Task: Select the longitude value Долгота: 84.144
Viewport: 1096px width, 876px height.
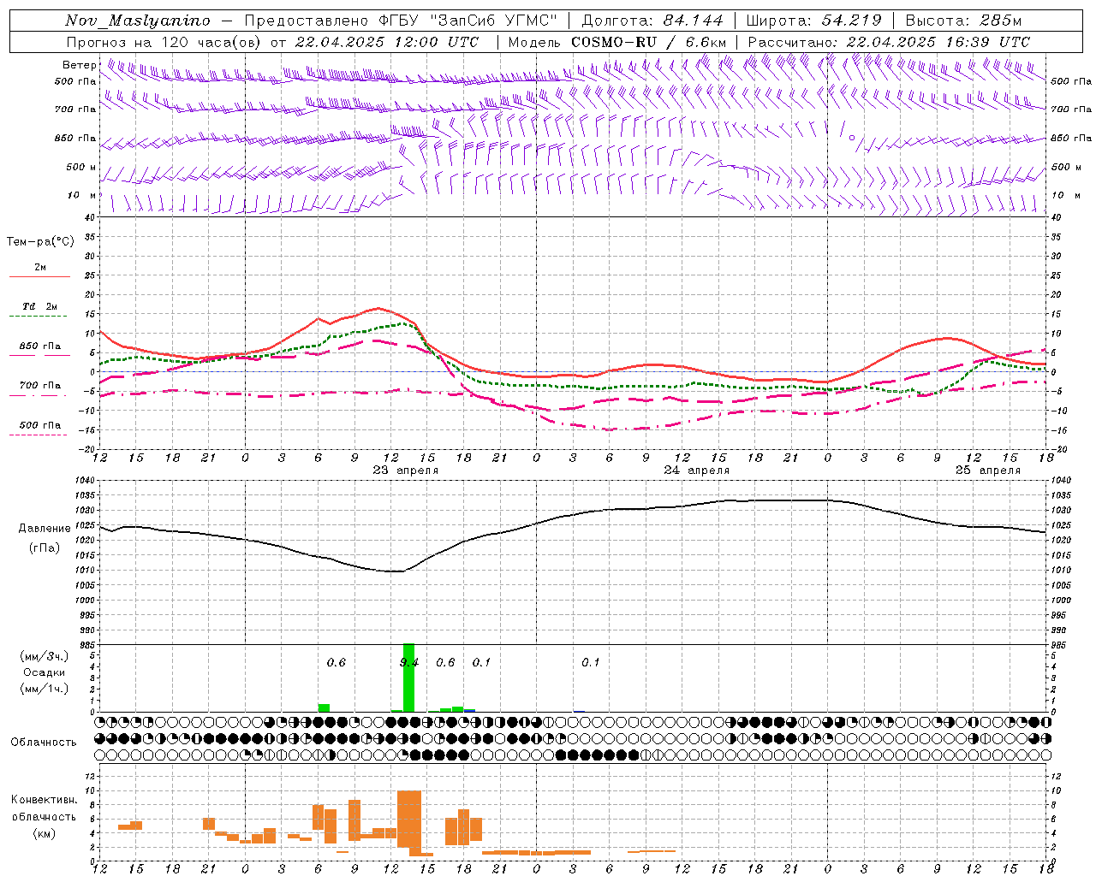Action: 652,21
